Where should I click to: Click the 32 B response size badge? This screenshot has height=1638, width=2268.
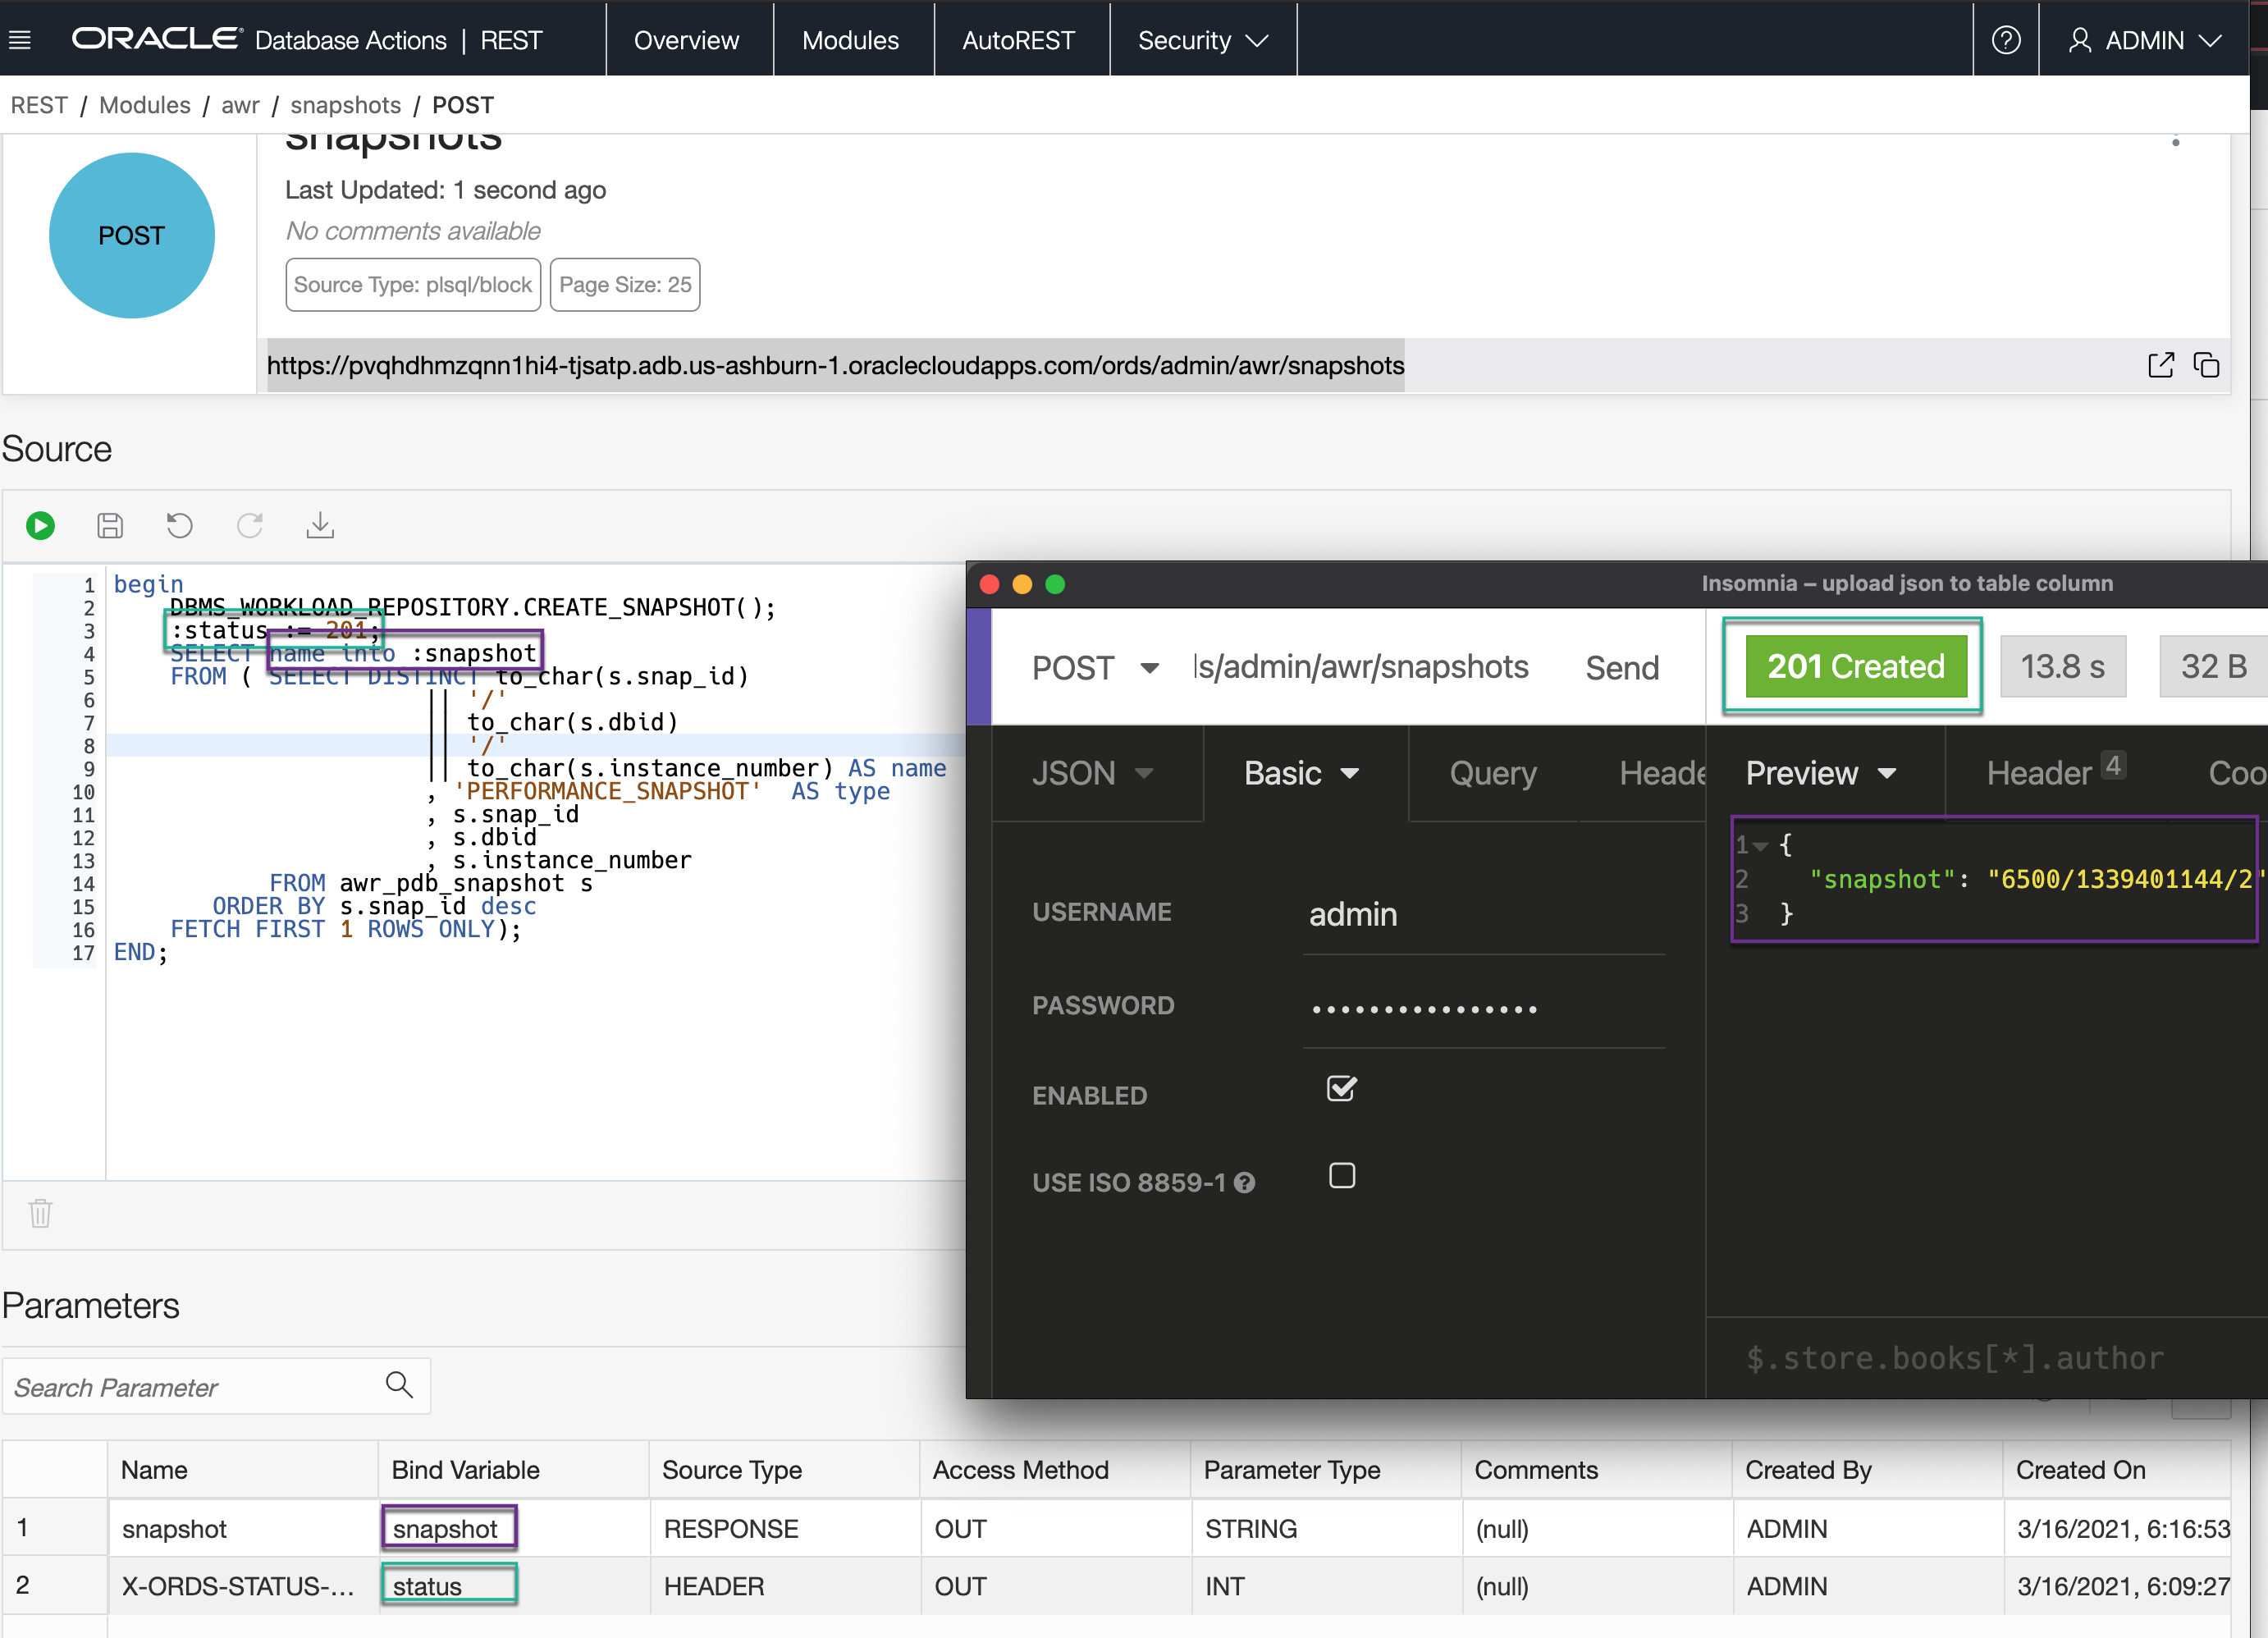pos(2213,666)
